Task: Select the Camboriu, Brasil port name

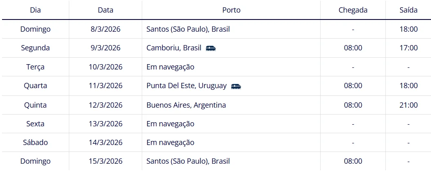Action: pyautogui.click(x=174, y=48)
